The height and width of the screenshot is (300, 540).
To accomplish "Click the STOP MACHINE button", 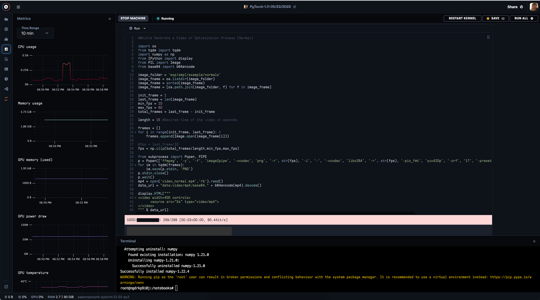I will pyautogui.click(x=133, y=18).
